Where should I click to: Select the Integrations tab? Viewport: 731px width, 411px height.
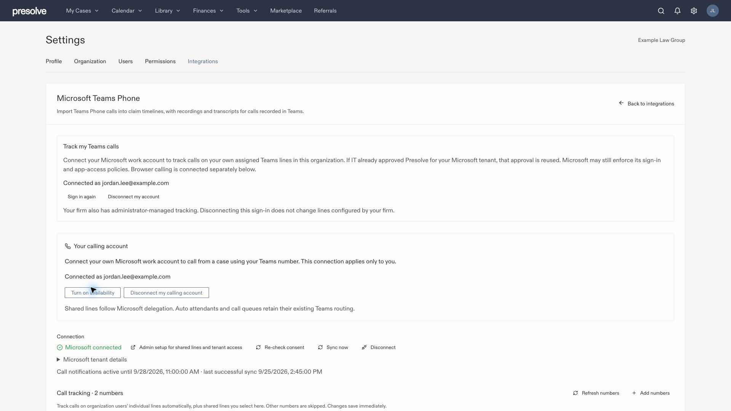point(203,61)
